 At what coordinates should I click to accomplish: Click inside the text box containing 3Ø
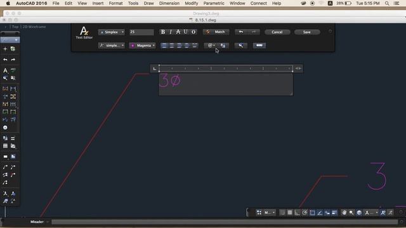click(226, 84)
